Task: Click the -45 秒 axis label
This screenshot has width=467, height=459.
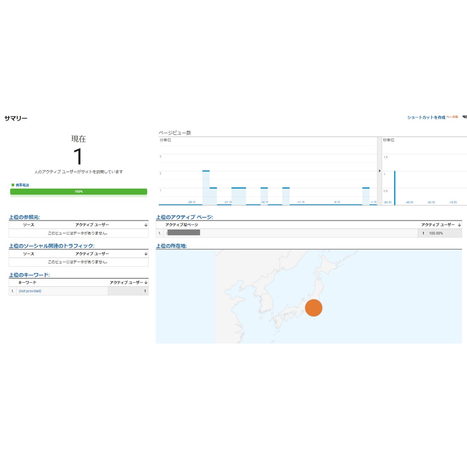Action: click(410, 202)
